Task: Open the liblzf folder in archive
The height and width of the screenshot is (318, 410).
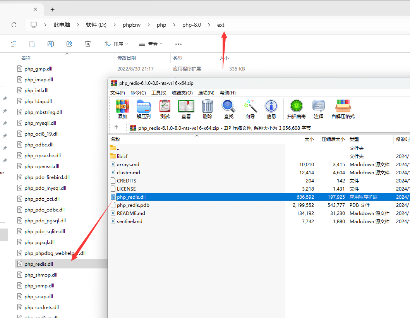Action: click(122, 156)
